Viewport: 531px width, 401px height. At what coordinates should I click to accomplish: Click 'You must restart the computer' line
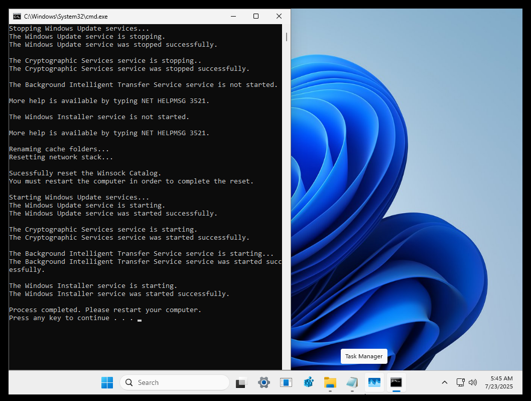point(131,181)
